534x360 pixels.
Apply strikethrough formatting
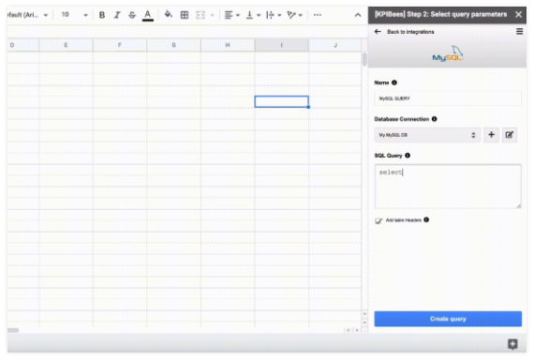click(x=132, y=15)
